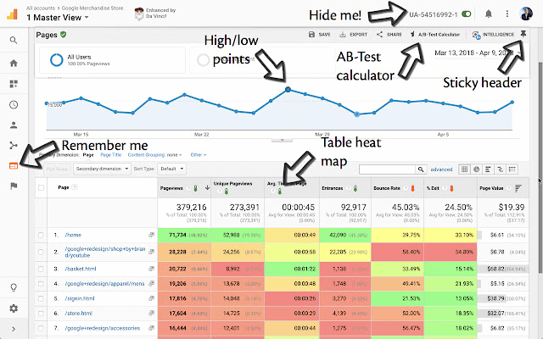Pin the sticky header pushpin icon
Image resolution: width=543 pixels, height=339 pixels.
pos(526,35)
